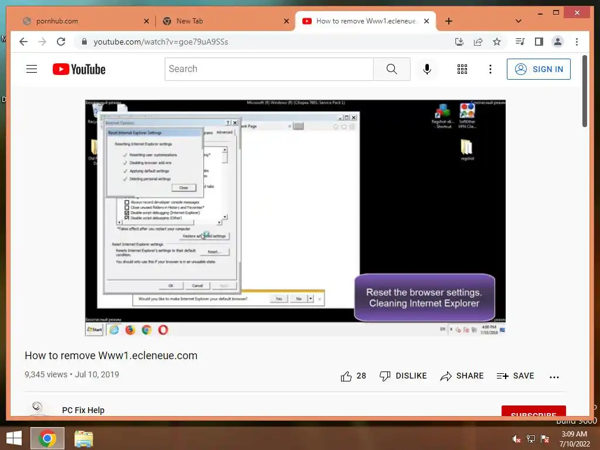Like the video (28 likes)
Viewport: 600px width, 450px height.
(x=353, y=376)
